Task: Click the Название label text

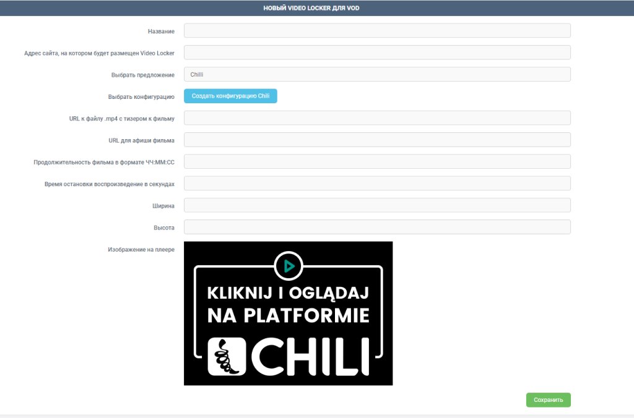Action: (161, 32)
